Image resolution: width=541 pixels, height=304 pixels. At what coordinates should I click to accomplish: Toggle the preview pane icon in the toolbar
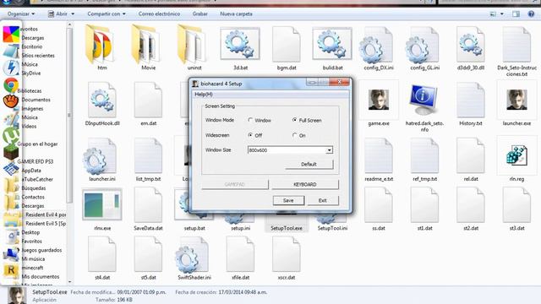click(x=516, y=14)
